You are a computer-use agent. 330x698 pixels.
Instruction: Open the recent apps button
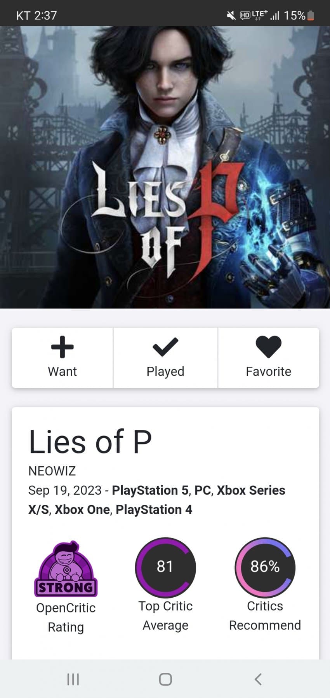(x=73, y=679)
